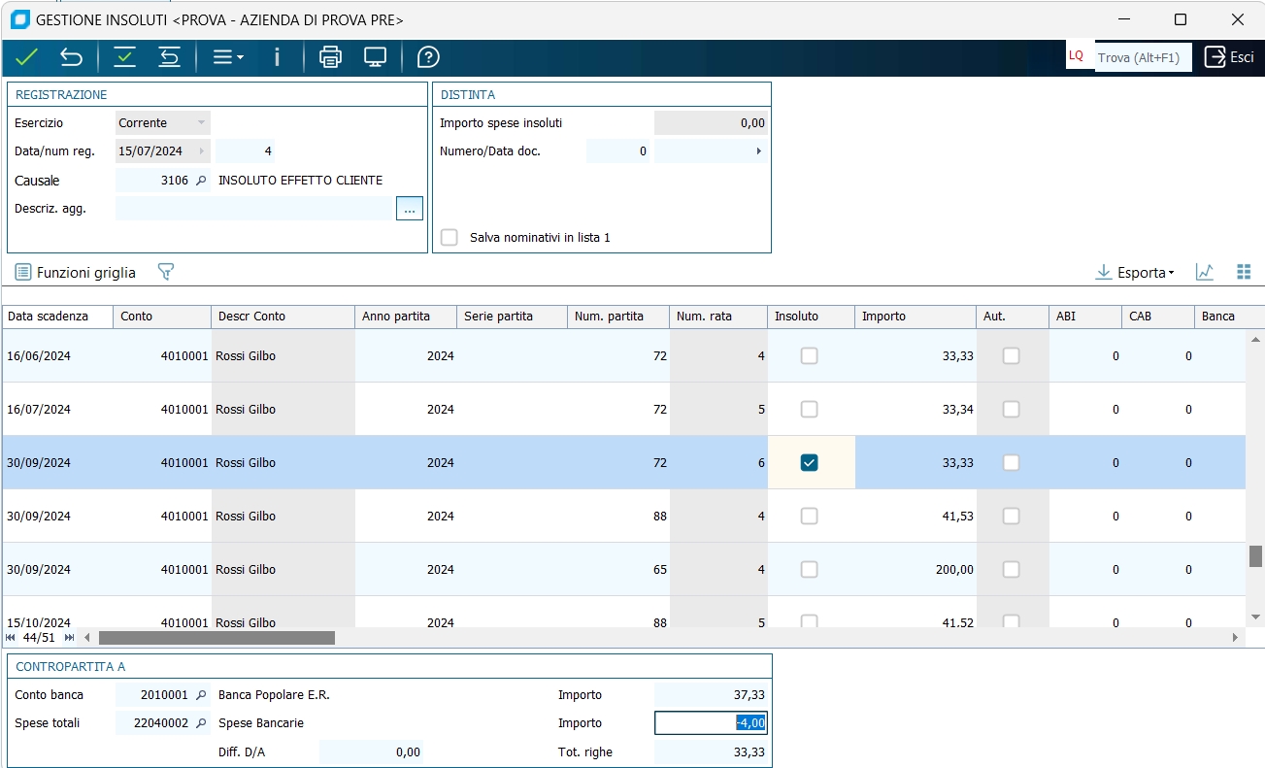This screenshot has height=768, width=1265.
Task: Click the '...' button beside Descriz. agg.
Action: click(x=409, y=209)
